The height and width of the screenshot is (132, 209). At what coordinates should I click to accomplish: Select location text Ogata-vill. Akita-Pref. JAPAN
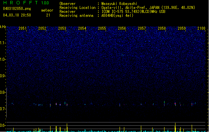tap(131, 8)
